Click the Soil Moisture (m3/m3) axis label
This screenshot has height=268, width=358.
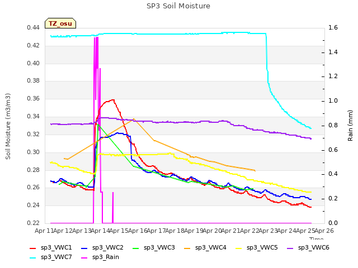[x=8, y=126]
